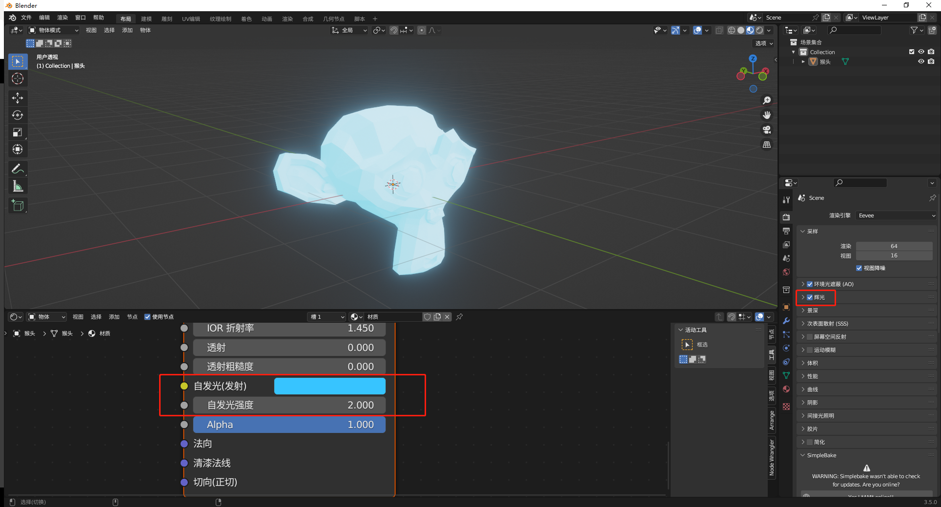Screen dimensions: 941x507
Task: Open the Output properties printer tab
Action: pos(786,231)
